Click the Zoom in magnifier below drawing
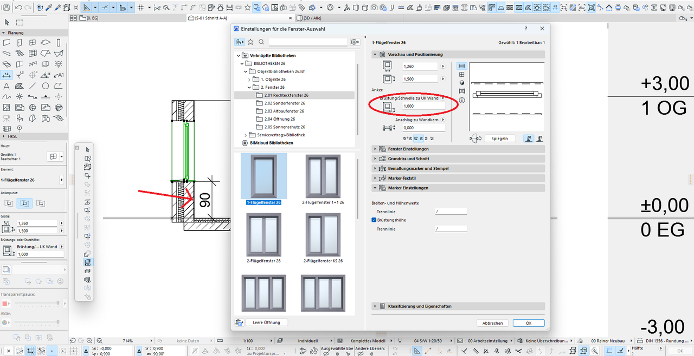The width and height of the screenshot is (694, 356). point(91,341)
